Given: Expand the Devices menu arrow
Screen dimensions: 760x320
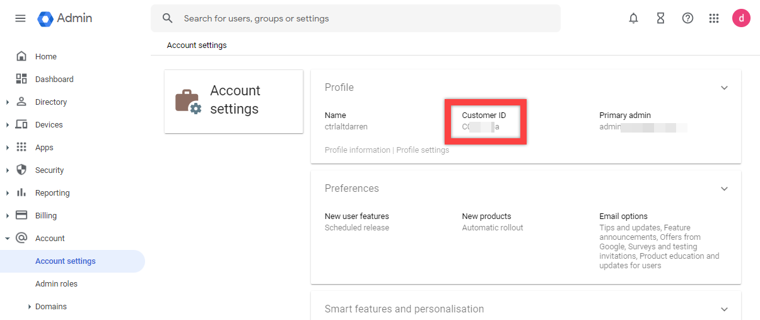Looking at the screenshot, I should [7, 125].
